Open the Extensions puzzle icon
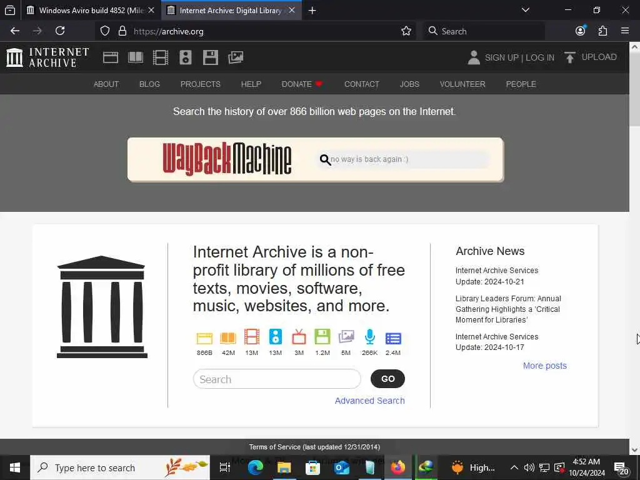 pyautogui.click(x=603, y=31)
